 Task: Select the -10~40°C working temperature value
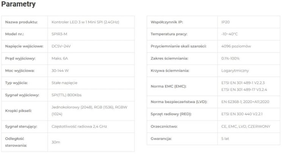[229, 34]
